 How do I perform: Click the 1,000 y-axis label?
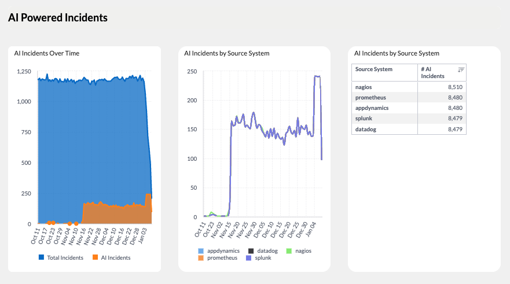click(x=24, y=101)
